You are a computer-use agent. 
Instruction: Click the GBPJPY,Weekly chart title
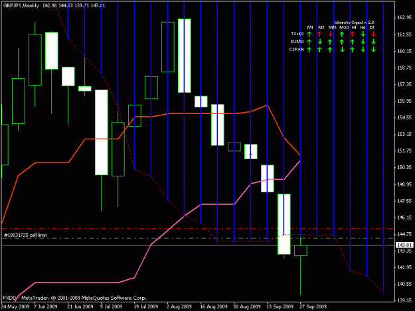(x=21, y=5)
